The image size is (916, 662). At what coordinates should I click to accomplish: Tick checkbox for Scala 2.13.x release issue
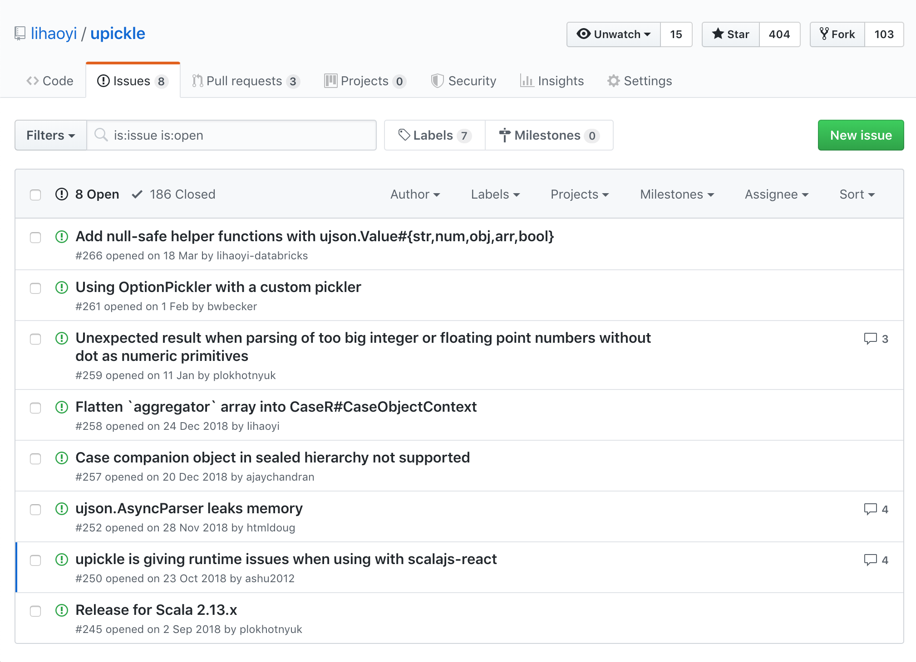click(x=35, y=611)
